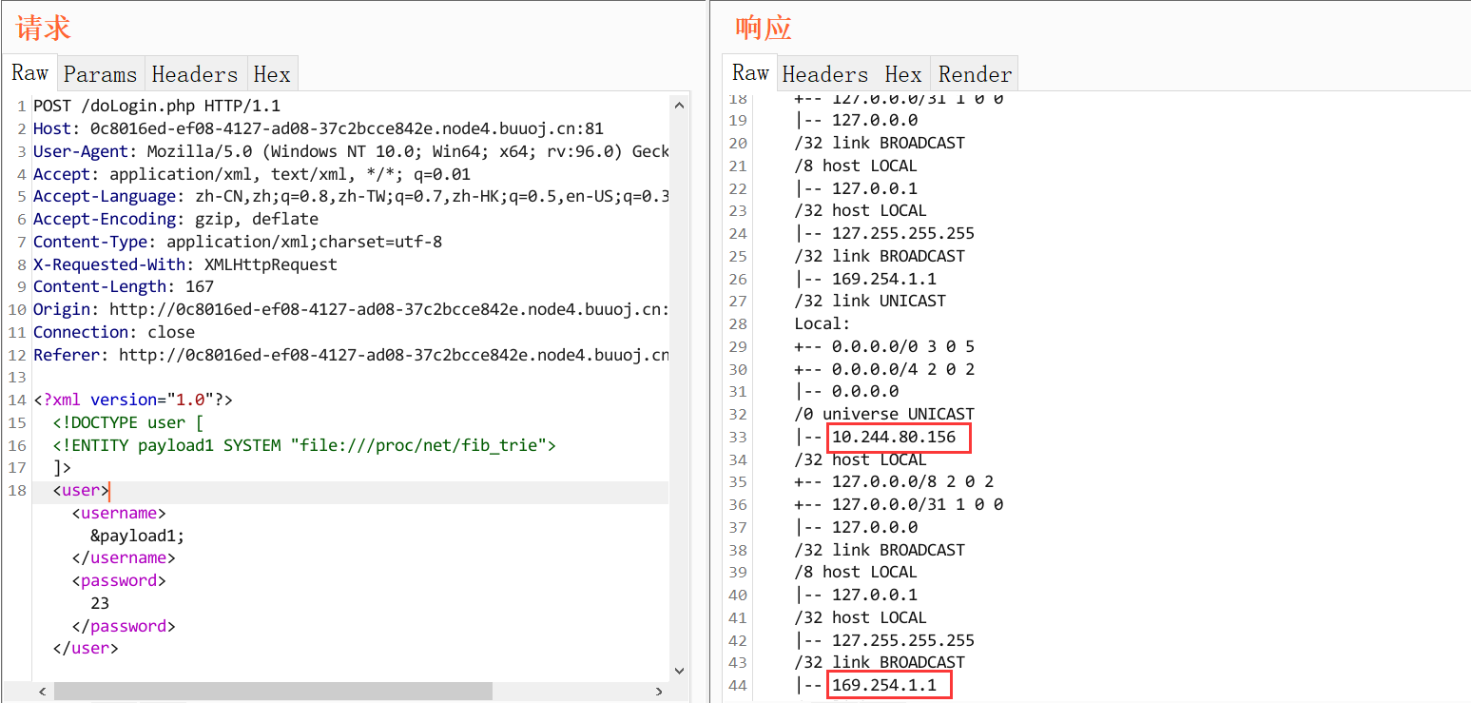Image resolution: width=1471 pixels, height=703 pixels.
Task: Click the closing </user> tag
Action: pyautogui.click(x=86, y=649)
